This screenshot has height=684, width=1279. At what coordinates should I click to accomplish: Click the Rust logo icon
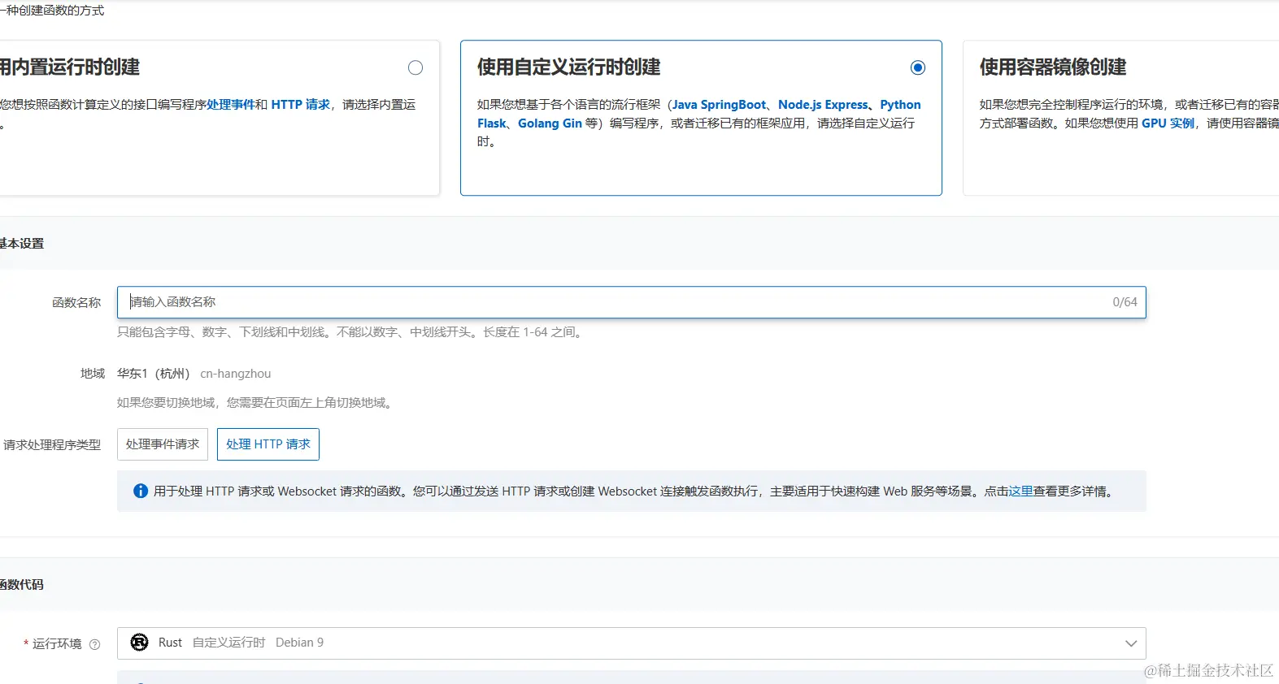point(140,643)
